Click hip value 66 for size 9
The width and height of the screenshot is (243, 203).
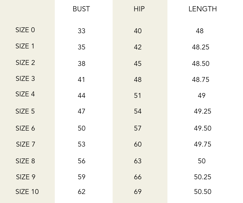[x=138, y=177]
